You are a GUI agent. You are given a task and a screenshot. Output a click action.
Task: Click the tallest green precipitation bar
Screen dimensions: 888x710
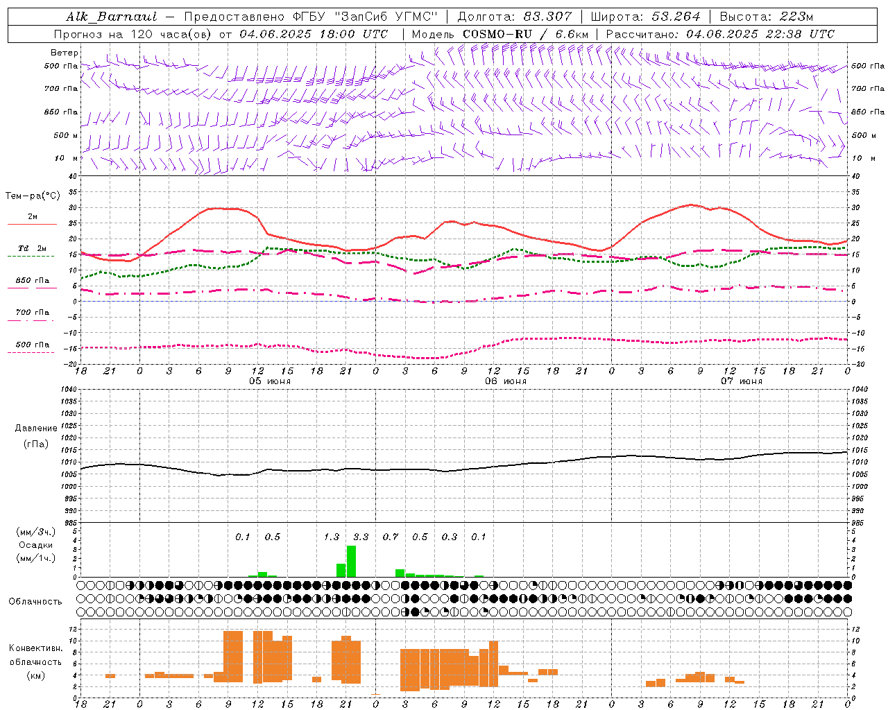coord(351,562)
